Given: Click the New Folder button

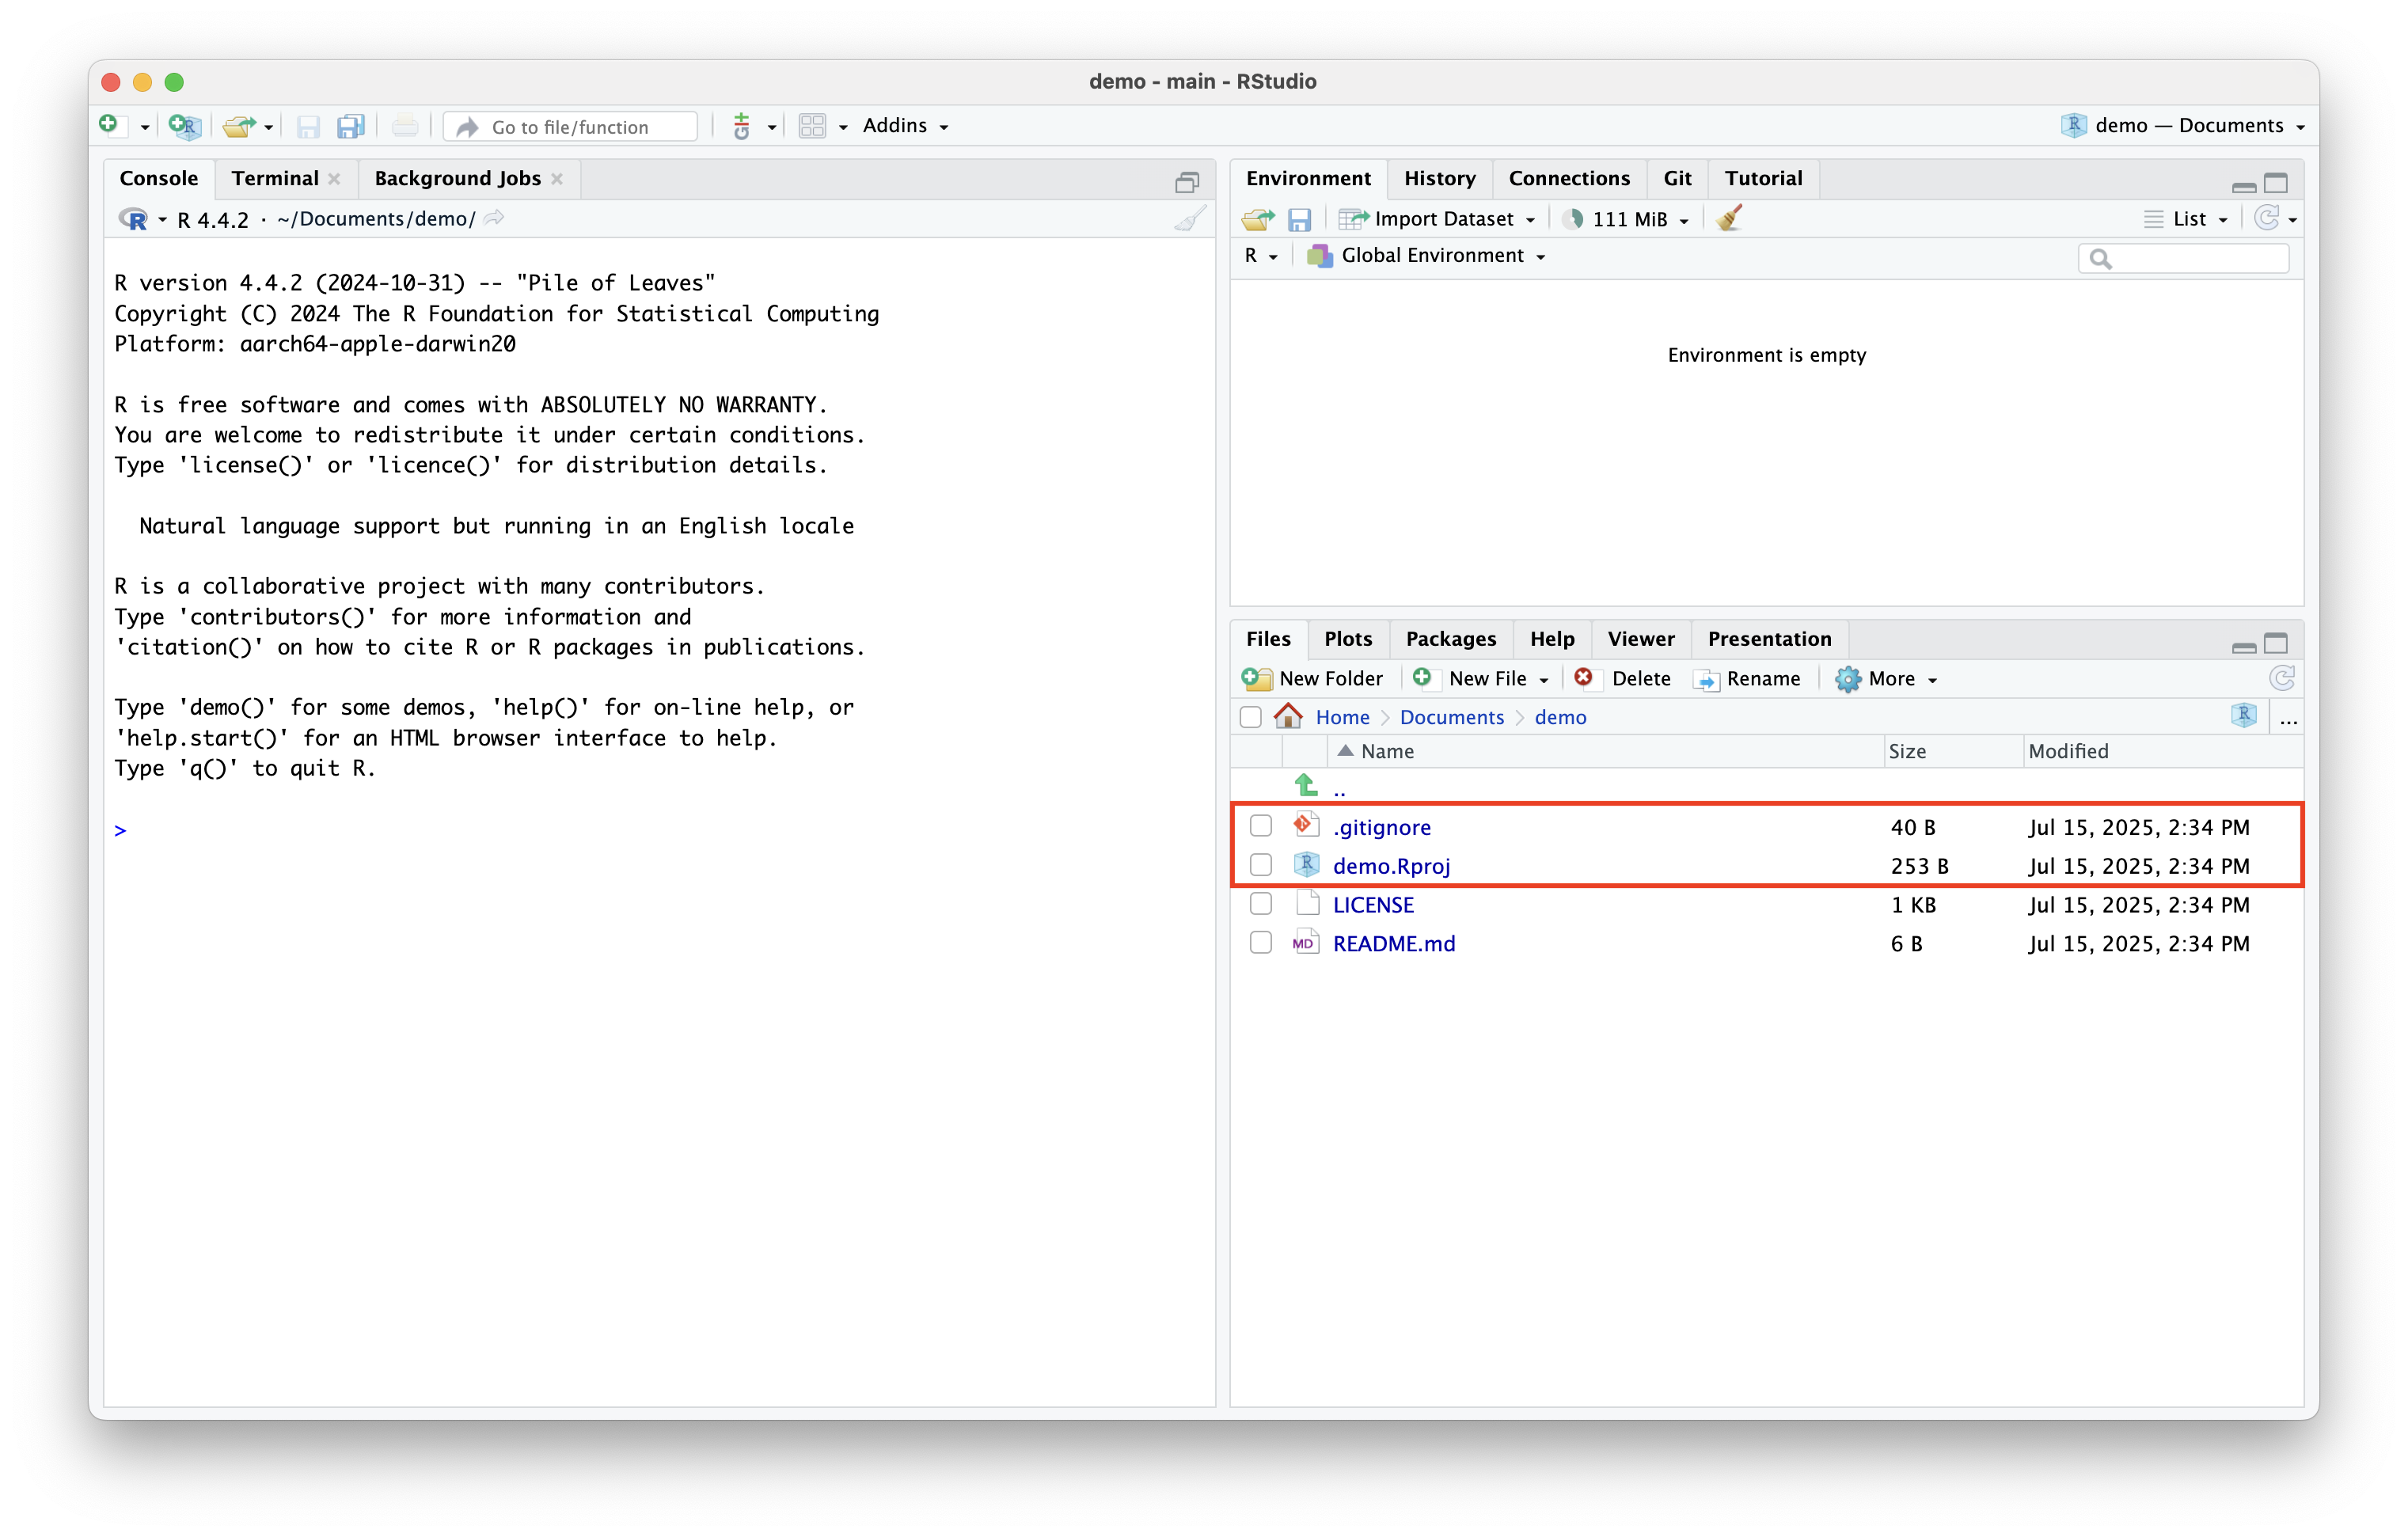Looking at the screenshot, I should [1312, 679].
